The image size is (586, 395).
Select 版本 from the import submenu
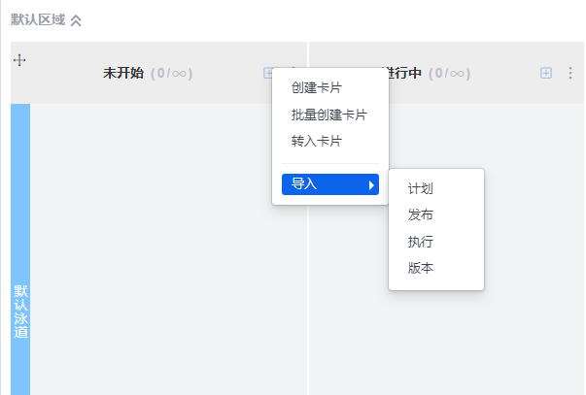pos(421,268)
